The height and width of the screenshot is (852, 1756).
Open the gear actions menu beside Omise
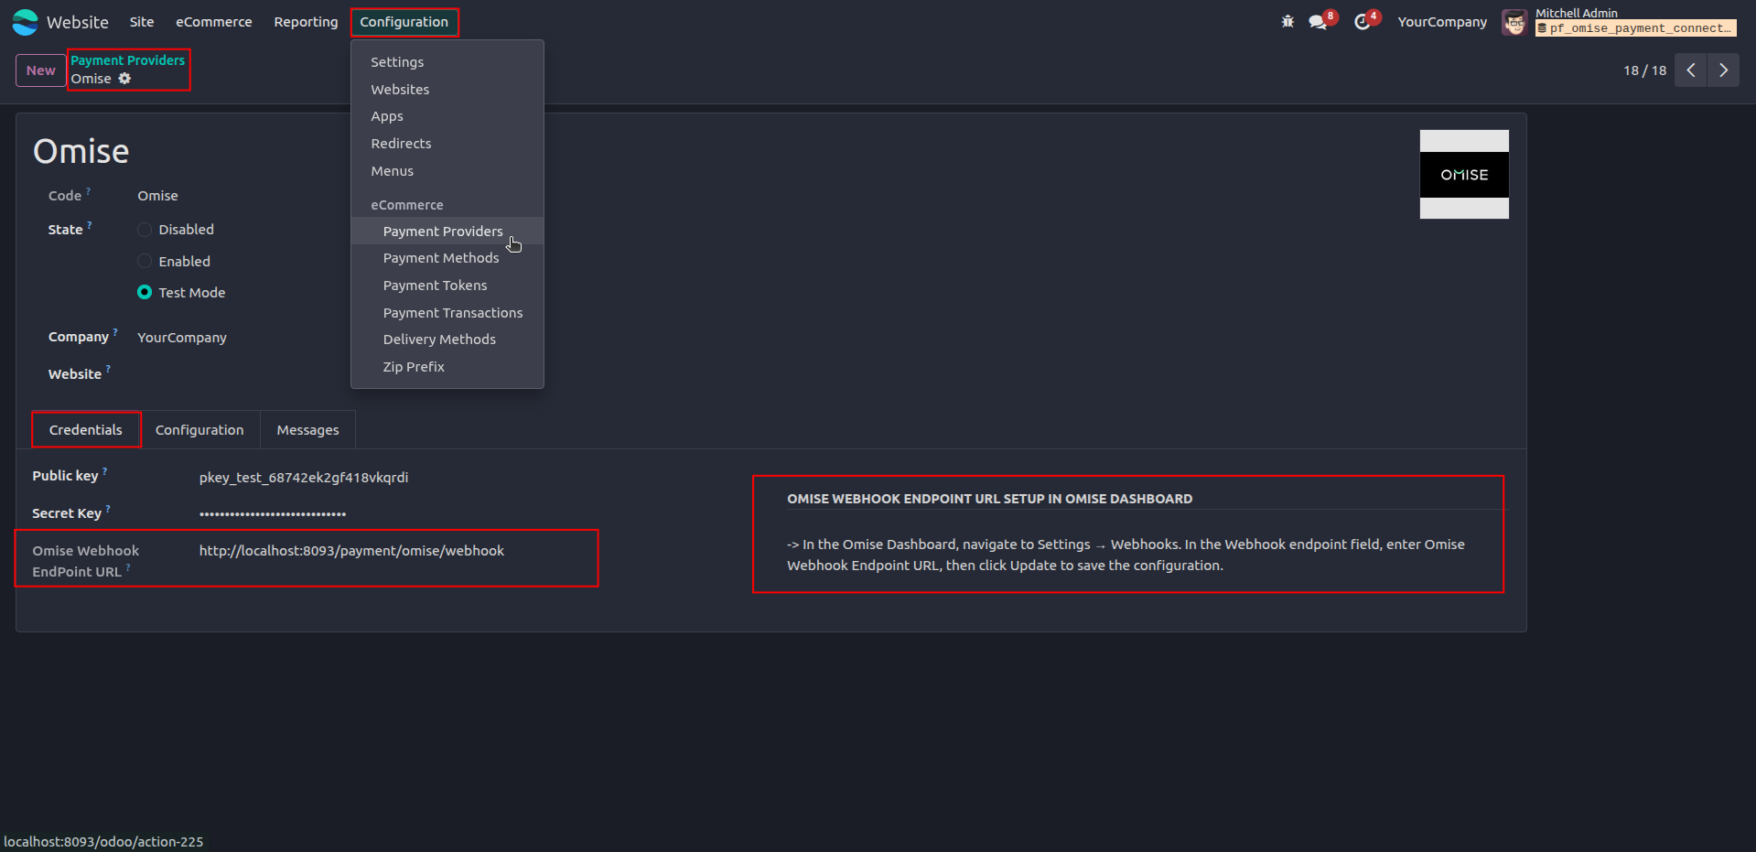124,79
